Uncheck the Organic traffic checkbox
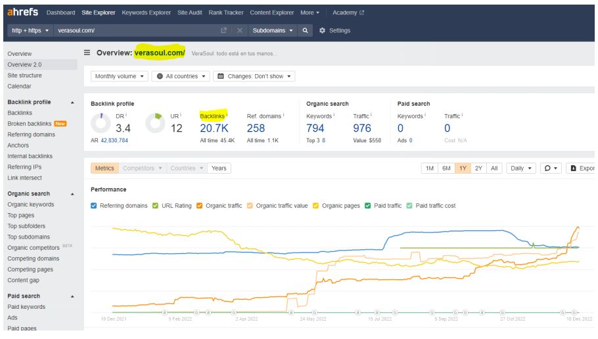The height and width of the screenshot is (339, 598). click(200, 206)
